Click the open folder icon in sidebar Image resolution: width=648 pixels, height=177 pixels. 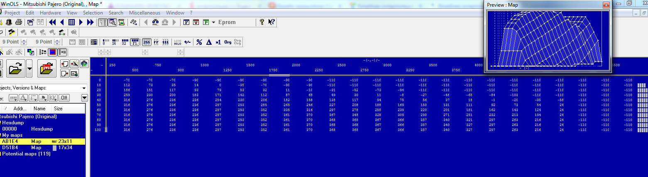16,68
